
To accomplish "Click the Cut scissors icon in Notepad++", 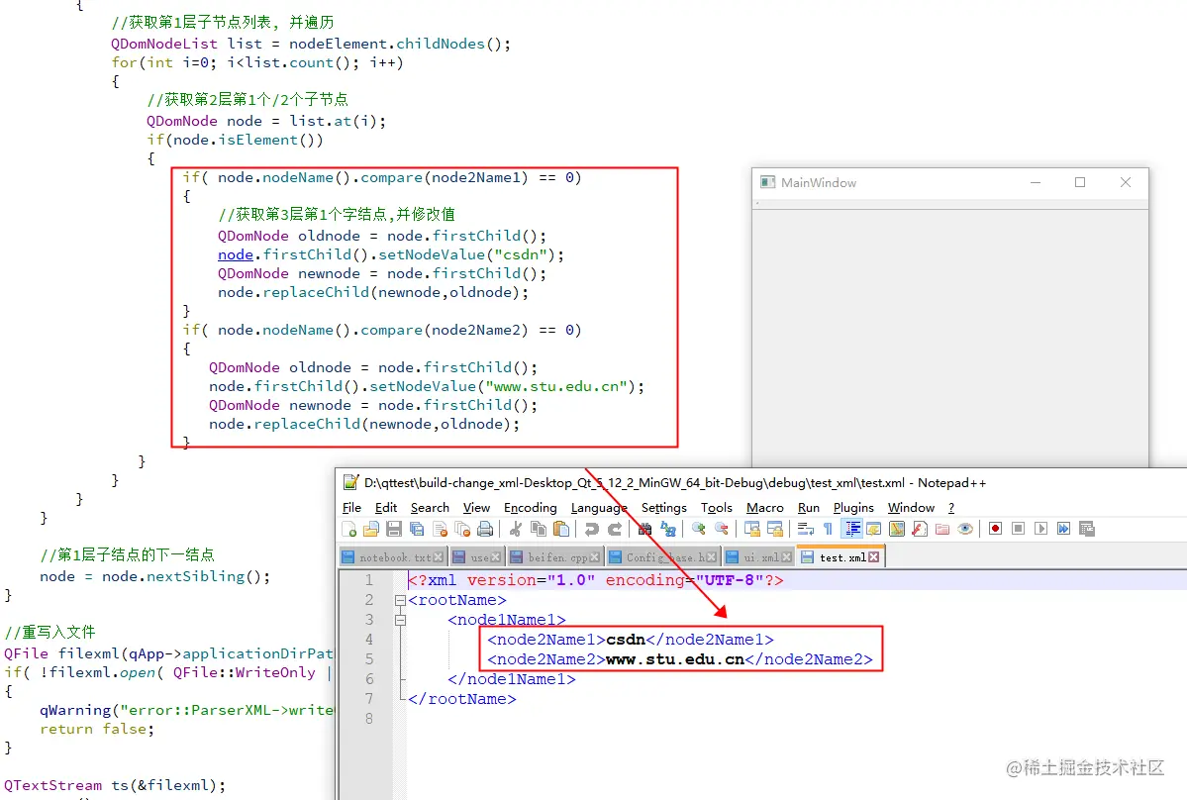I will (516, 529).
